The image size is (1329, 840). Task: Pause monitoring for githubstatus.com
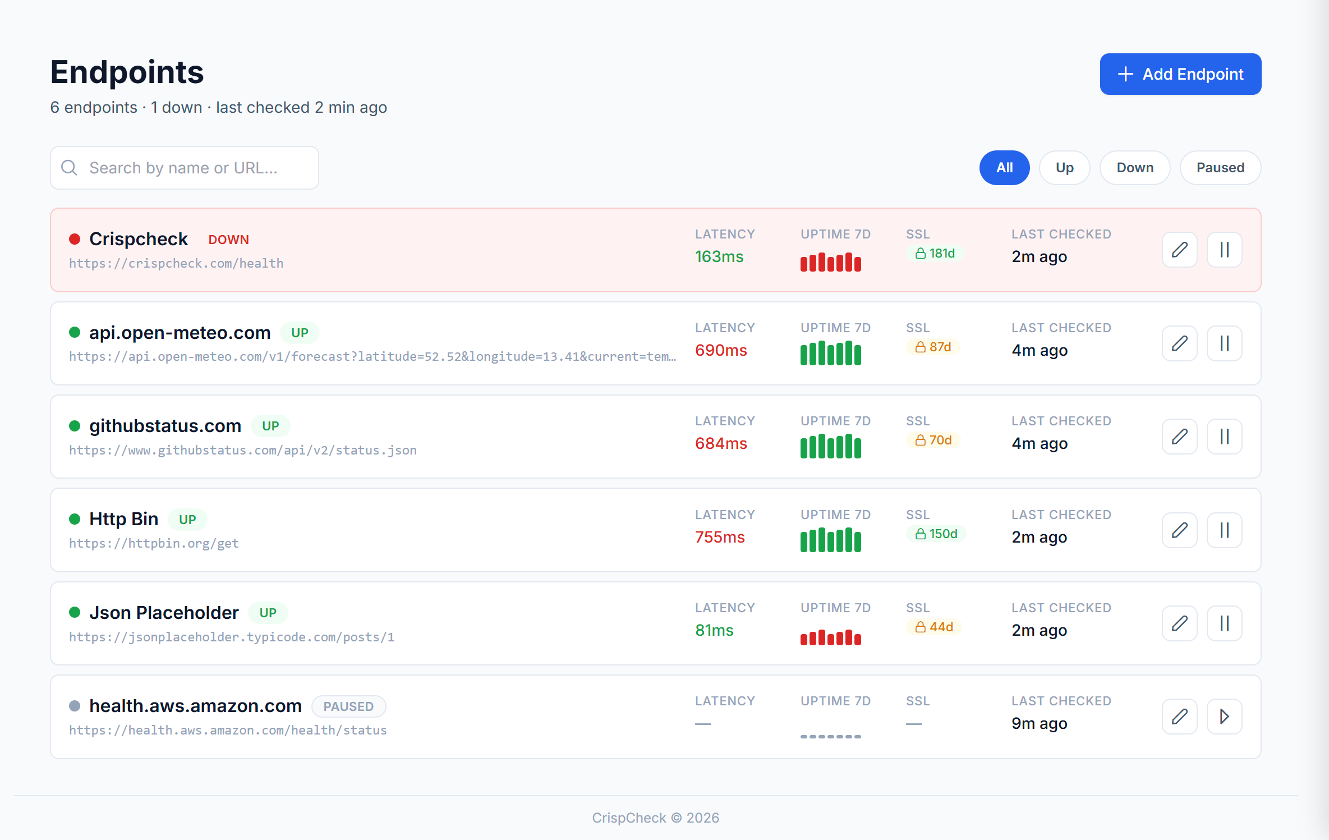coord(1225,437)
